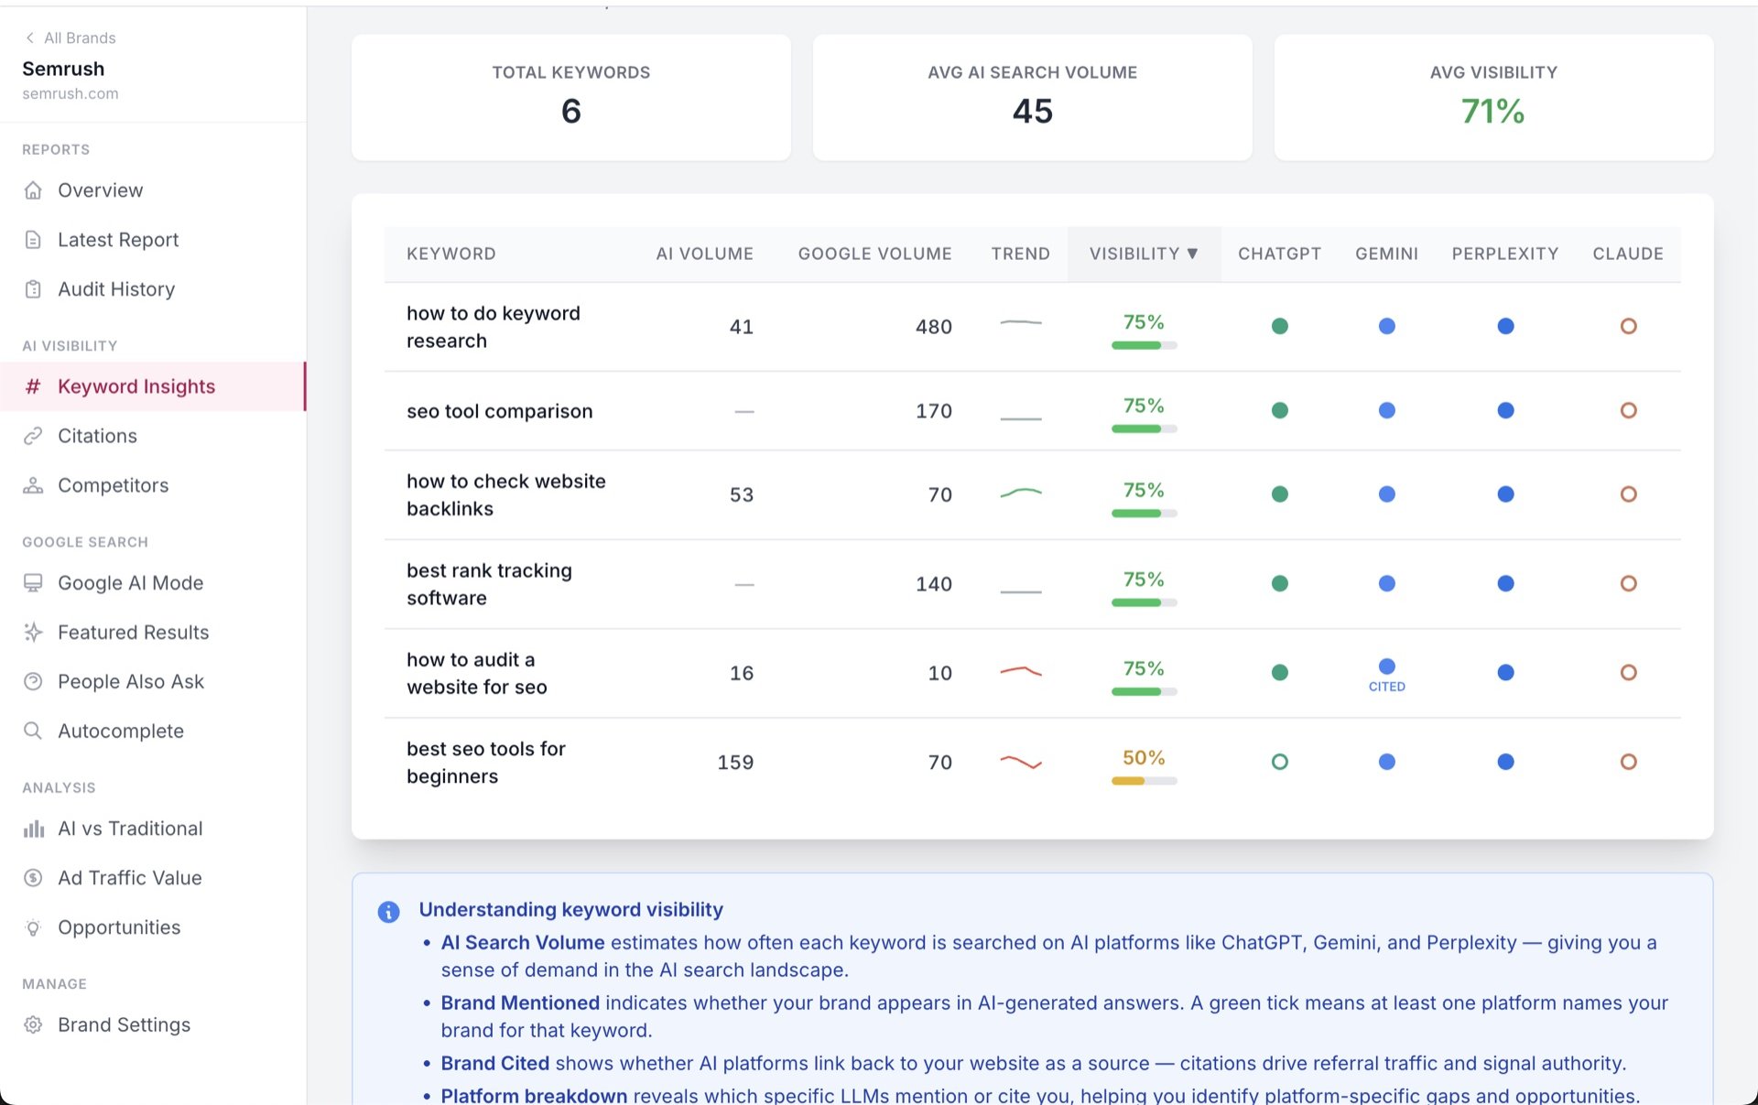Click the Featured Results sparkle icon

pos(33,633)
